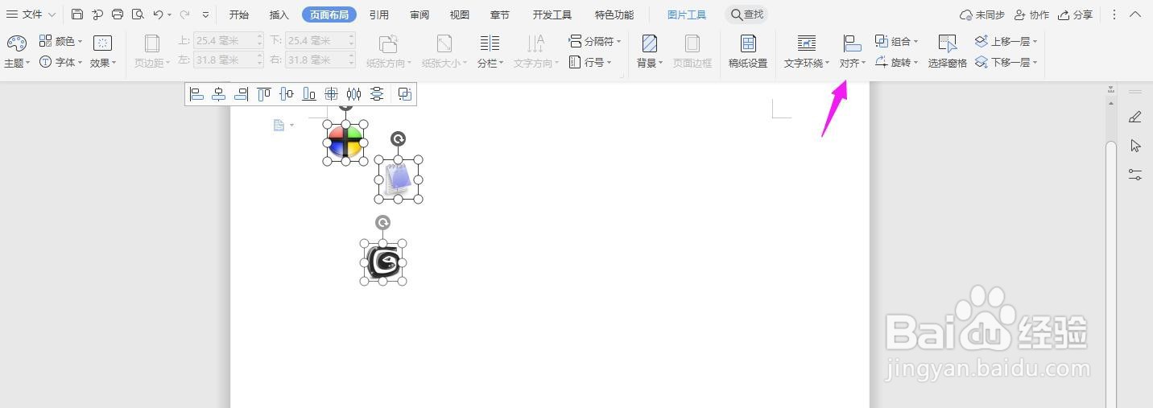
Task: Open the 颜色 (Colors) dropdown
Action: 61,41
